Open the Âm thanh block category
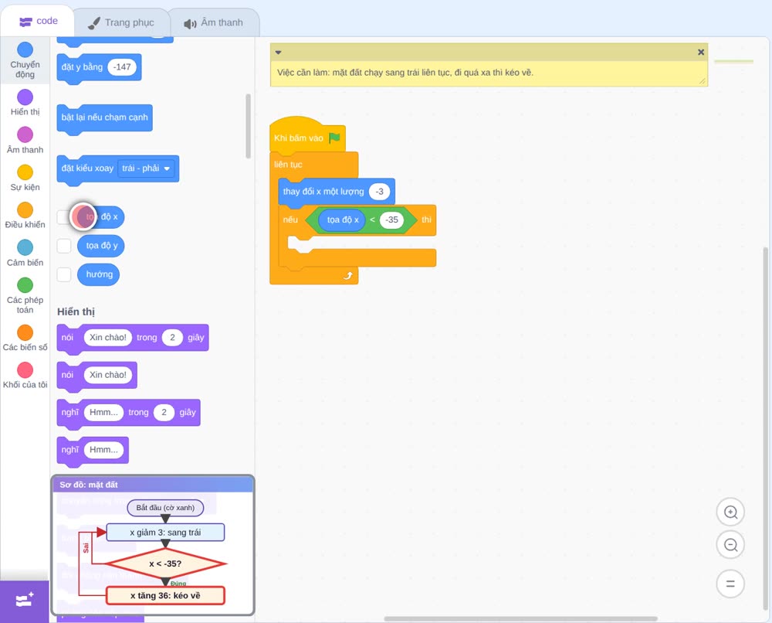The image size is (772, 623). click(25, 141)
